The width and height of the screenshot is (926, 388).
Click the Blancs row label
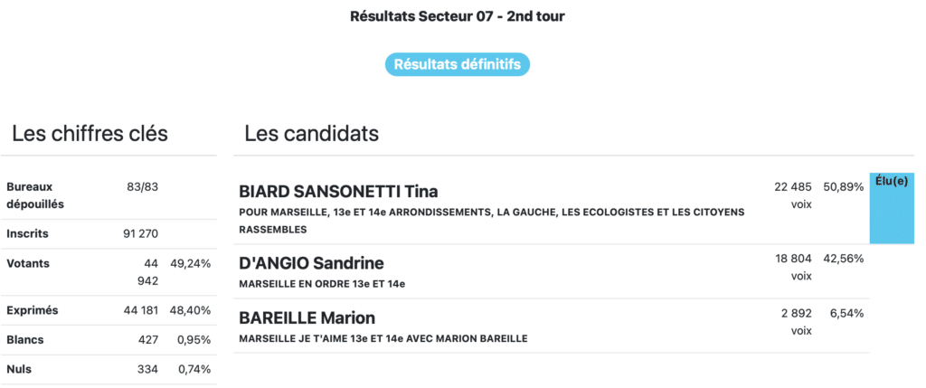25,340
